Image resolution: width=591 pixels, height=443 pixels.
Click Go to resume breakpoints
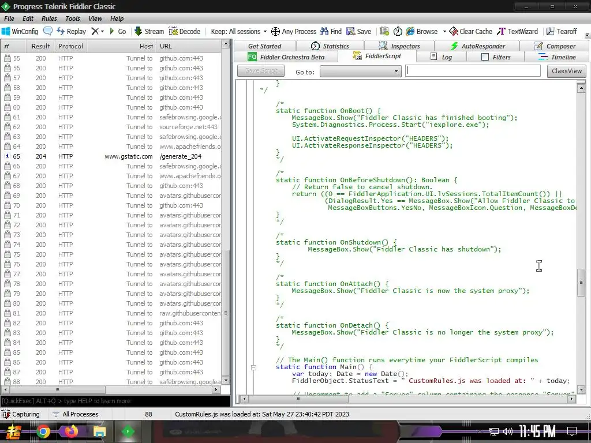click(x=118, y=31)
